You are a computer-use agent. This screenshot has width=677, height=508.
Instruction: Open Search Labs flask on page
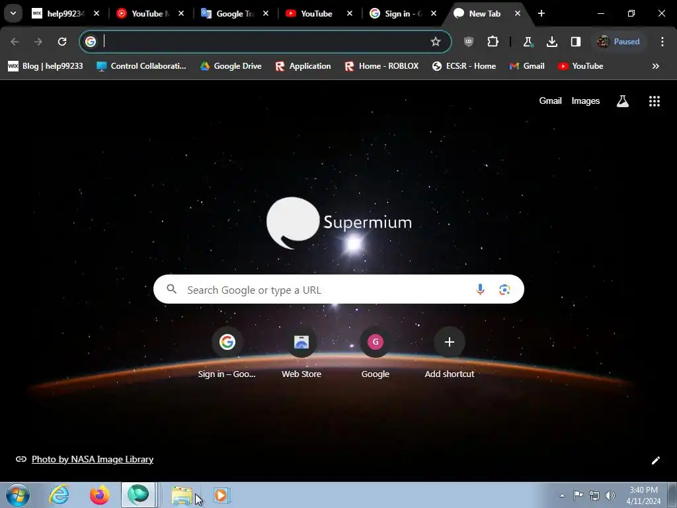tap(622, 101)
